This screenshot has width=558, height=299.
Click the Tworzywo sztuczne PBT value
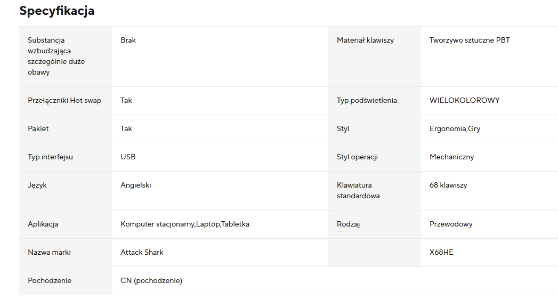pos(469,40)
